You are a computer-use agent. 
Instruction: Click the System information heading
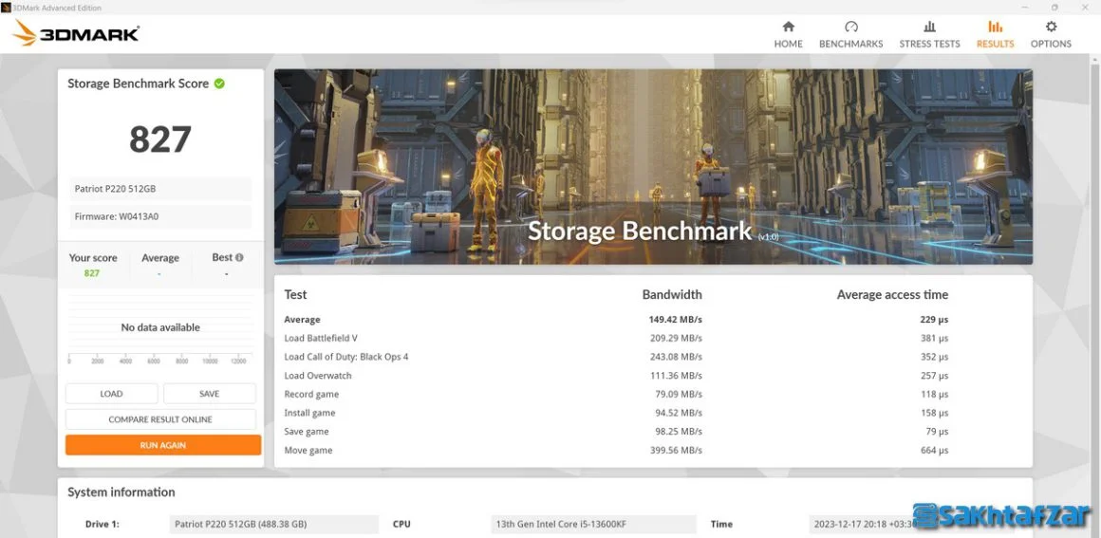tap(121, 492)
